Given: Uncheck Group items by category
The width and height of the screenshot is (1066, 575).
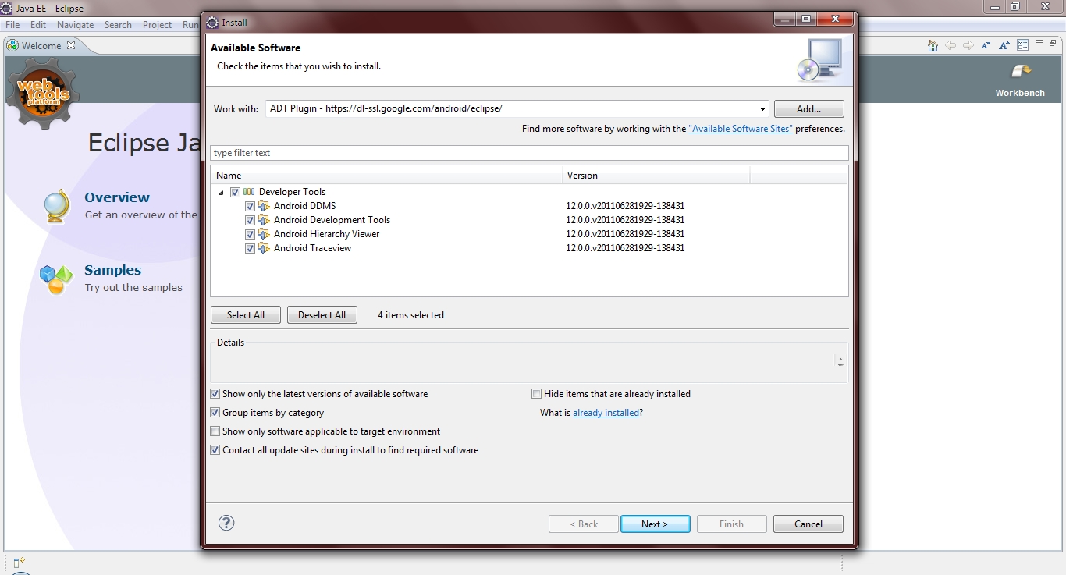Looking at the screenshot, I should 215,412.
